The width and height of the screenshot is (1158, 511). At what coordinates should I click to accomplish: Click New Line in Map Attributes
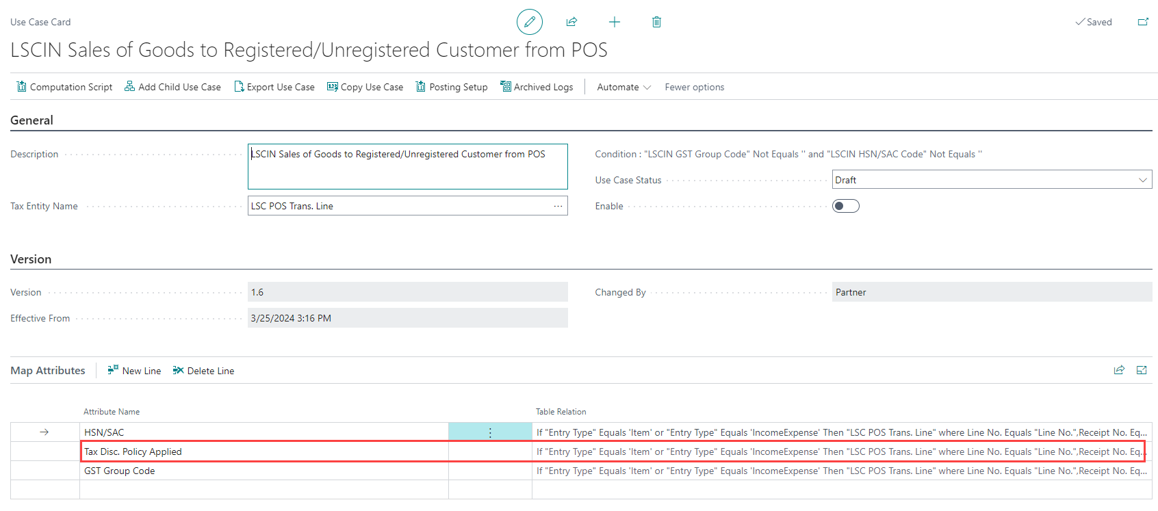click(x=134, y=371)
